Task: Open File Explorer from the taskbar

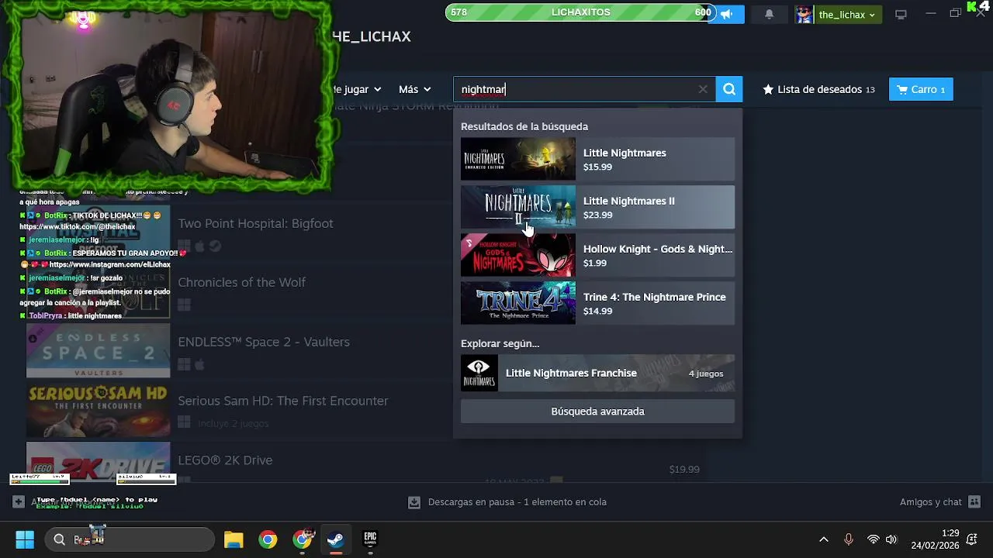Action: [x=234, y=539]
